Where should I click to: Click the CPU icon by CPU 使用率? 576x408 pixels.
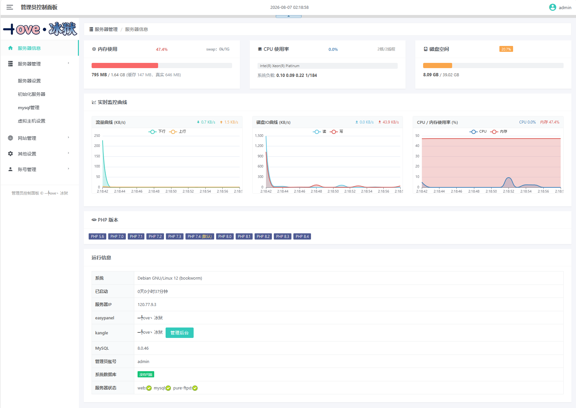pos(260,49)
